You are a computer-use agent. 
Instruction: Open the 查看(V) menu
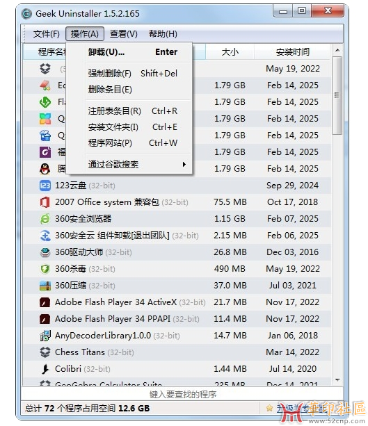click(124, 34)
